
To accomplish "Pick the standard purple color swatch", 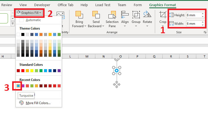I will [59, 71].
